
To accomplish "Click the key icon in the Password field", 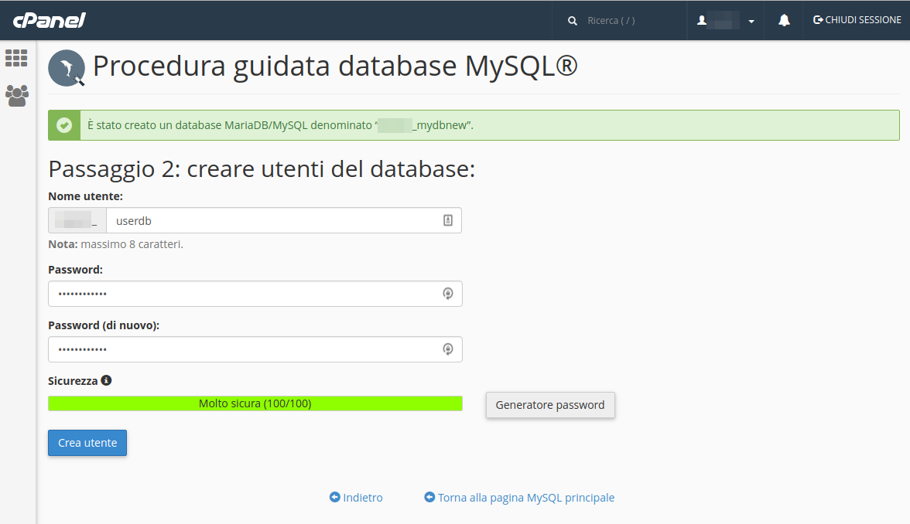I will 448,294.
